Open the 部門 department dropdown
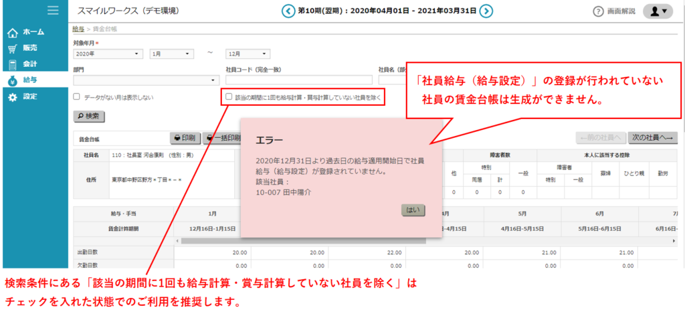The width and height of the screenshot is (685, 314). (x=146, y=80)
